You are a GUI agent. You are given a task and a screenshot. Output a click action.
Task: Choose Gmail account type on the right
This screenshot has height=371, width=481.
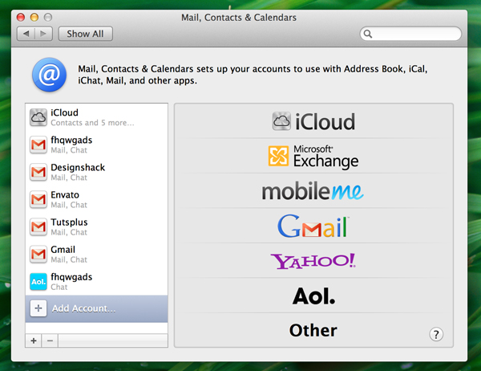pos(313,226)
